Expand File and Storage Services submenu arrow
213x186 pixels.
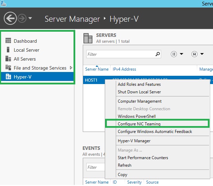click(71, 68)
